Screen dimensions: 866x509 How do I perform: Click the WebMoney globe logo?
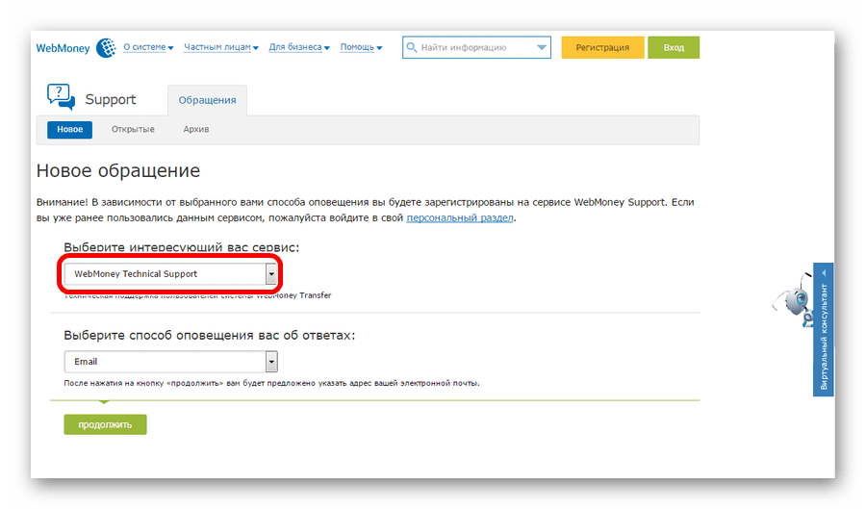coord(105,47)
